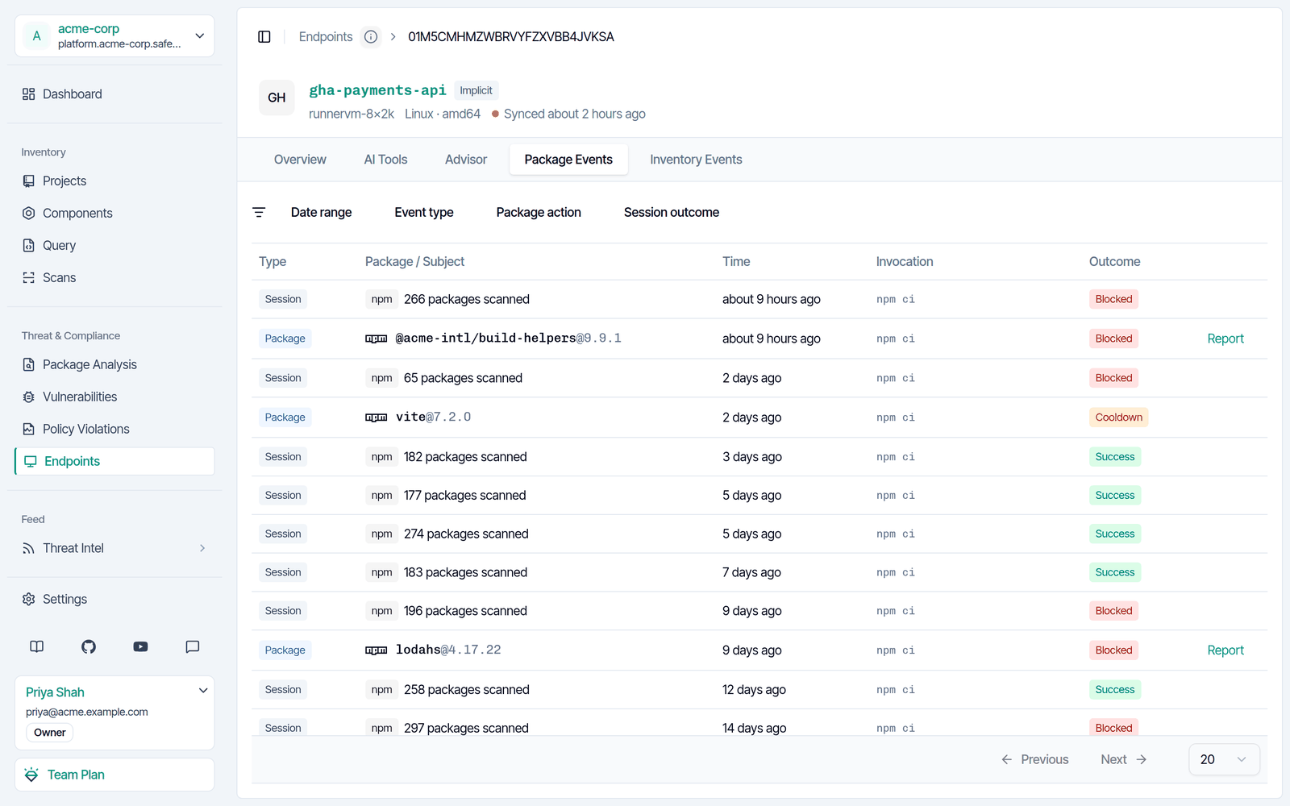Click the Cooldown outcome badge
This screenshot has height=806, width=1290.
[1118, 418]
